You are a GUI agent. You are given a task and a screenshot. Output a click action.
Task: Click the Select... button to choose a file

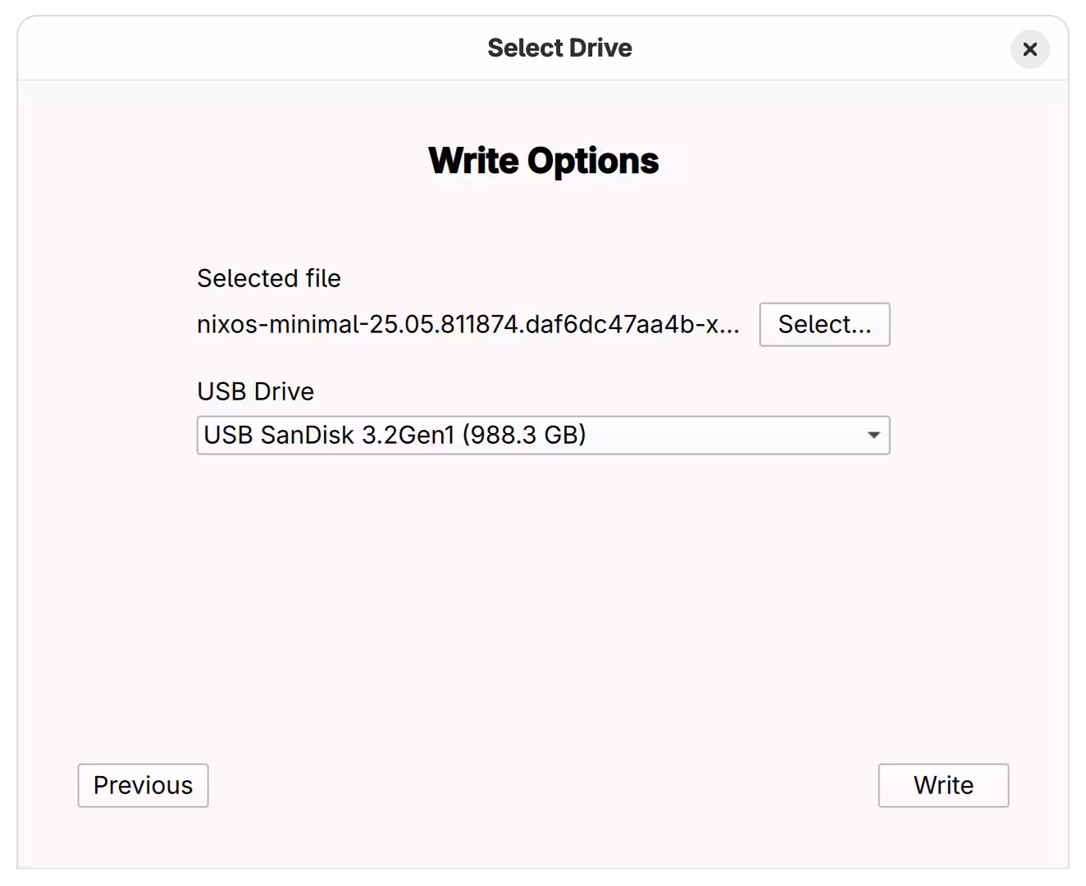click(824, 324)
